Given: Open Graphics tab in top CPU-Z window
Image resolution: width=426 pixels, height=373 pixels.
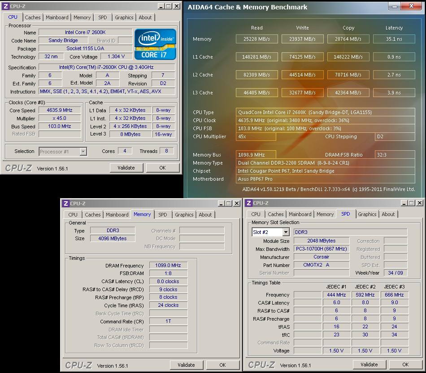Looking at the screenshot, I should tap(124, 17).
